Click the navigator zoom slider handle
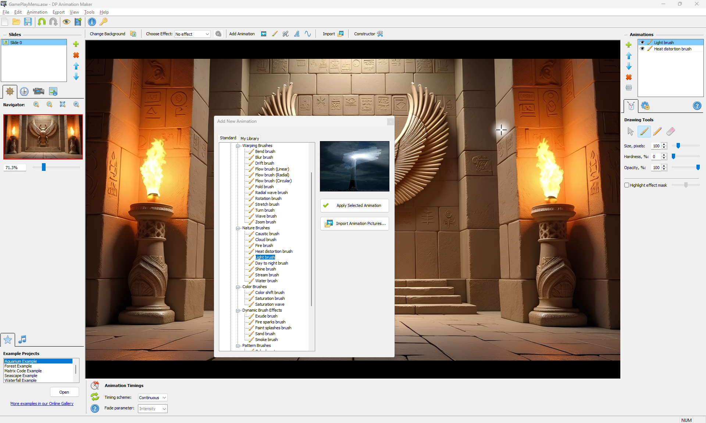Viewport: 706px width, 423px height. pyautogui.click(x=44, y=167)
